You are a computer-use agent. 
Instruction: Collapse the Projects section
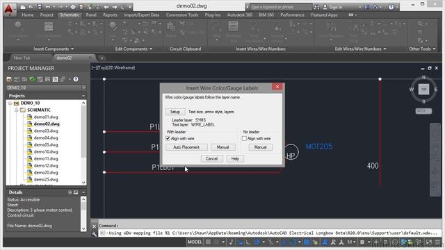(83, 96)
